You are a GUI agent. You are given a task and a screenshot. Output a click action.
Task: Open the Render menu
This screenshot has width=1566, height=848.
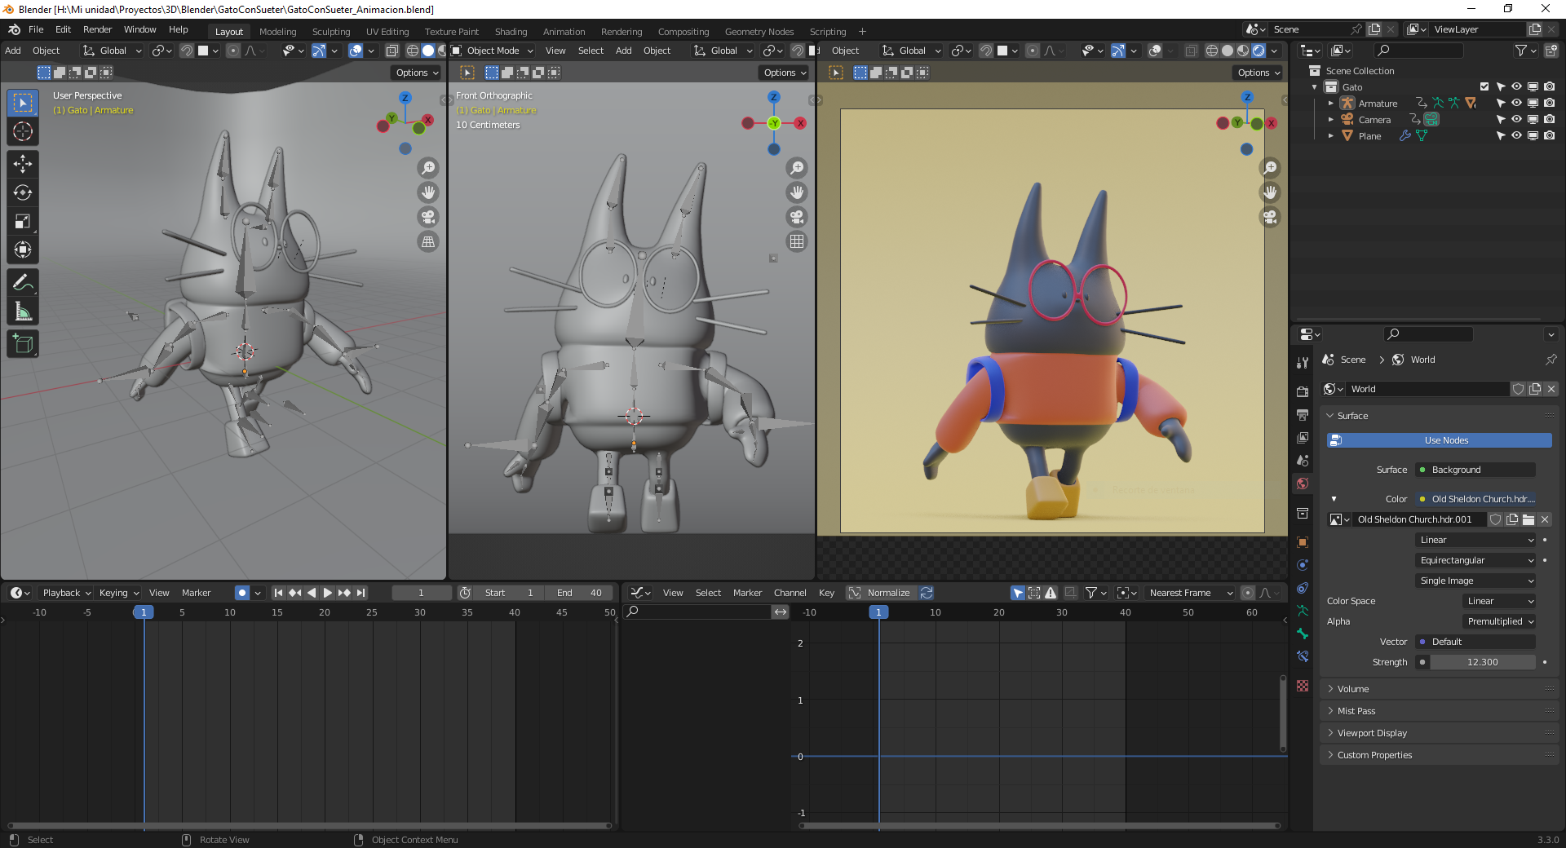click(97, 29)
